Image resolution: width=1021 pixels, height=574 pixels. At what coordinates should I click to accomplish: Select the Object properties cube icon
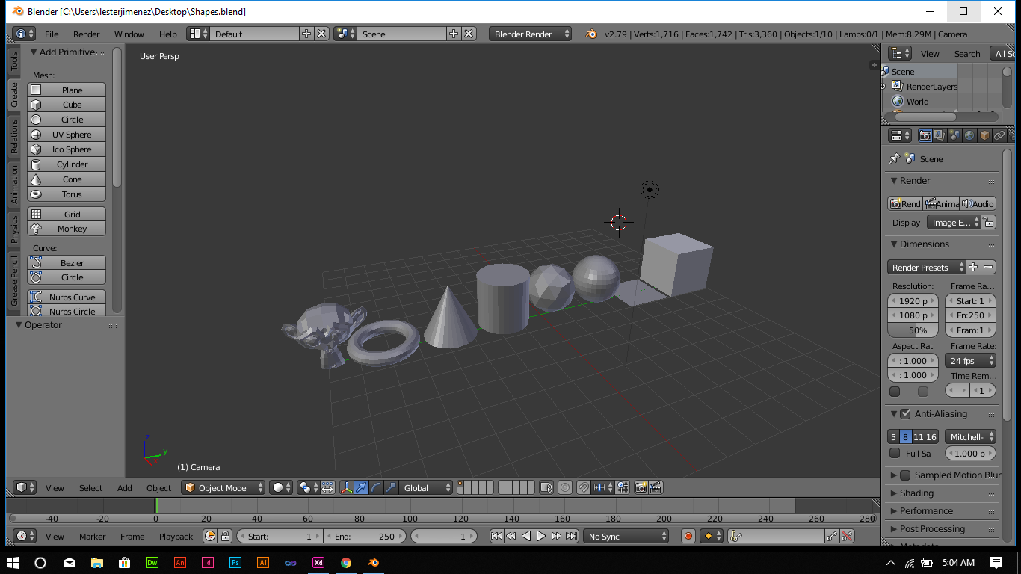point(984,135)
